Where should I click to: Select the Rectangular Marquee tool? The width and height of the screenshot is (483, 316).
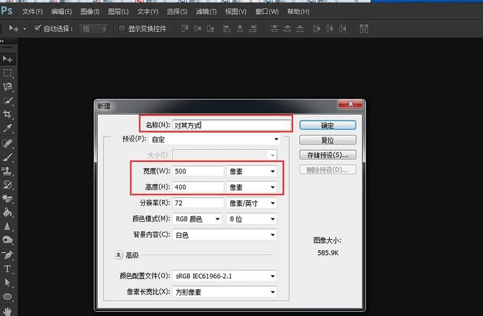point(8,73)
